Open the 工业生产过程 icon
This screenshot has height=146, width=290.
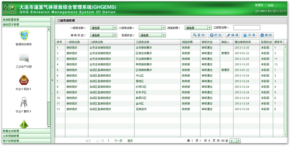[24, 58]
